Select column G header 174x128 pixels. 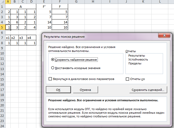76,2
